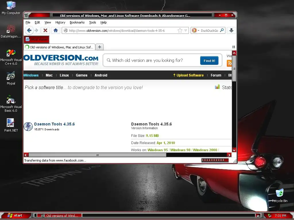
Task: Click the vertical scrollbar up arrow
Action: click(234, 53)
